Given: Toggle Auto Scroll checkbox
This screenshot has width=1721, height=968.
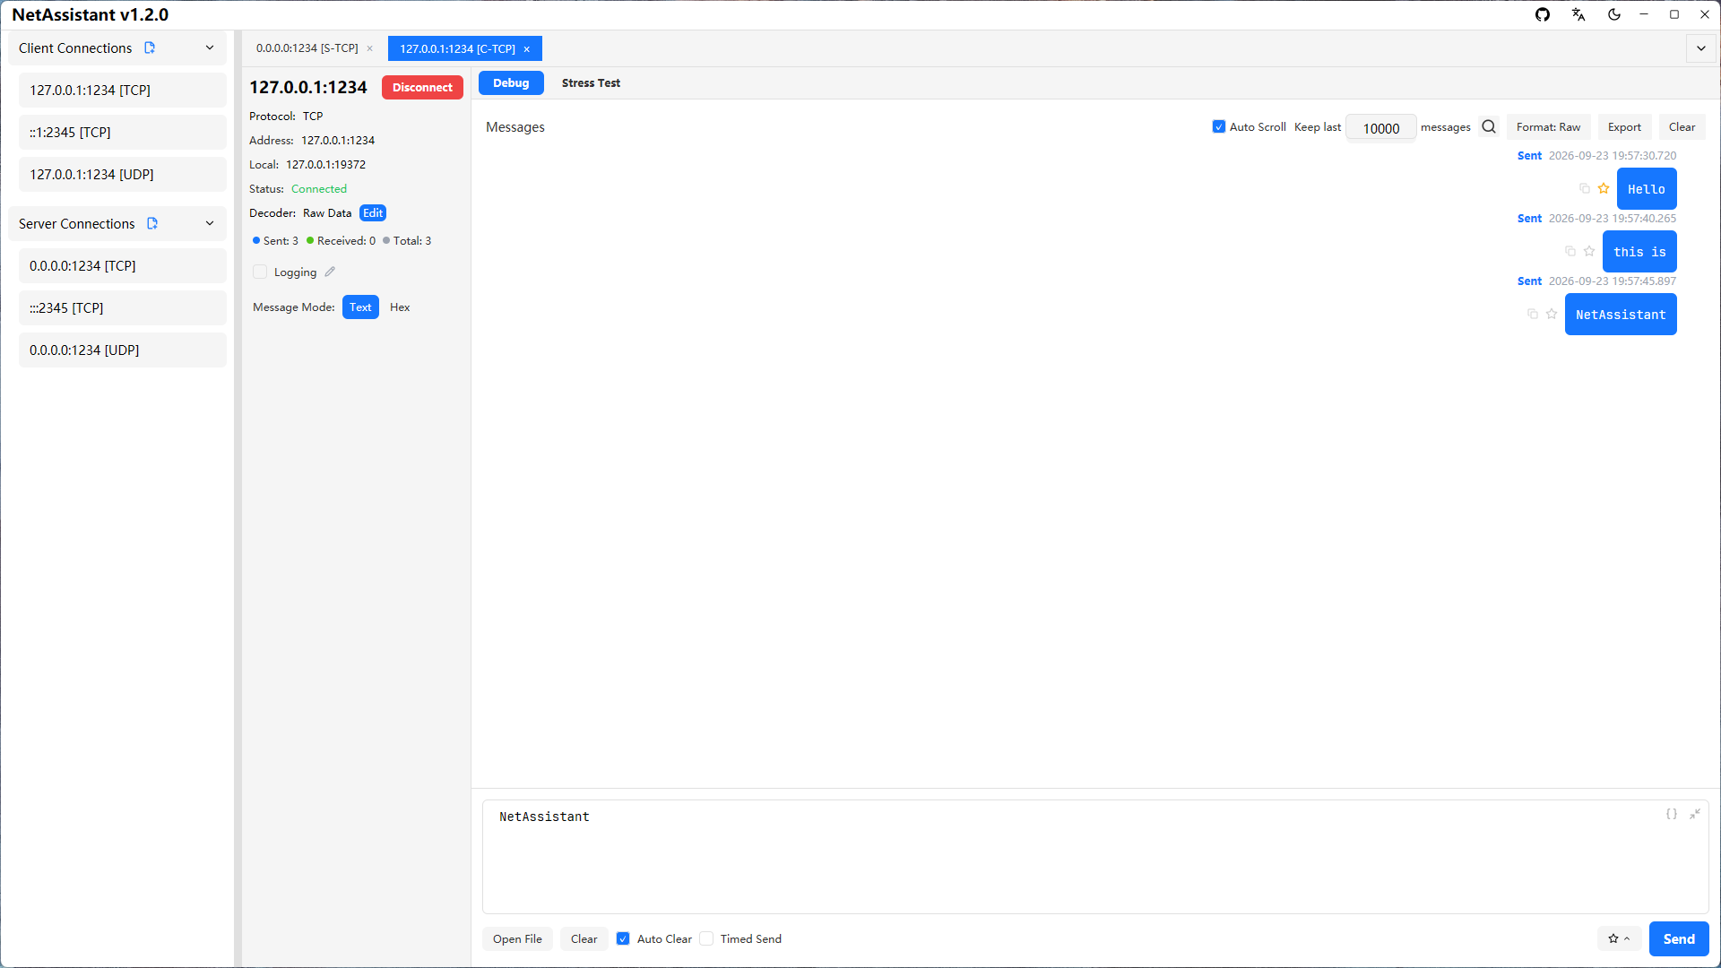Looking at the screenshot, I should tap(1219, 126).
